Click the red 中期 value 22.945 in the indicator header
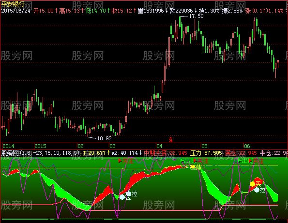The image size is (288, 223). pyautogui.click(x=166, y=153)
